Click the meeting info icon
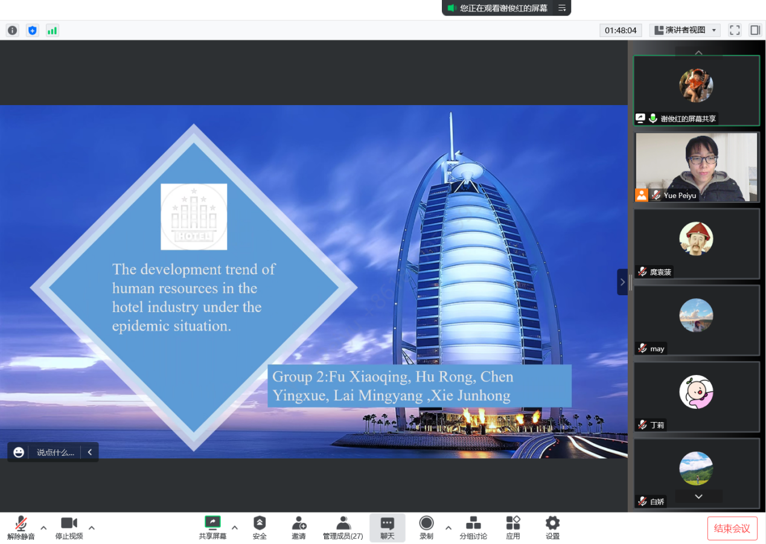766x544 pixels. [x=13, y=30]
